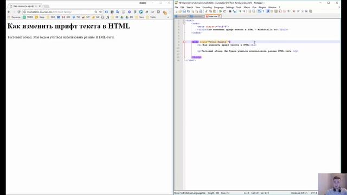This screenshot has width=347, height=195.
Task: Bookmark the page with the star icon
Action: pyautogui.click(x=100, y=12)
